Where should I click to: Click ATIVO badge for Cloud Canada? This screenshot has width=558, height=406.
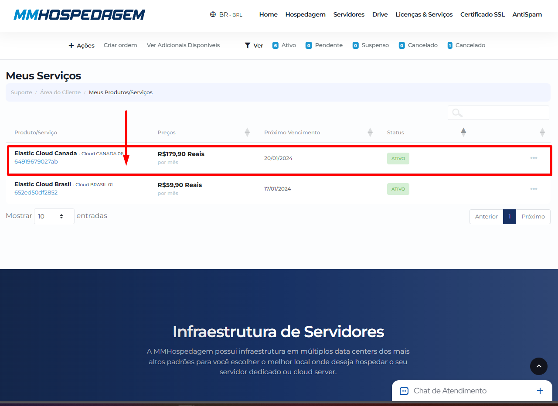[398, 158]
